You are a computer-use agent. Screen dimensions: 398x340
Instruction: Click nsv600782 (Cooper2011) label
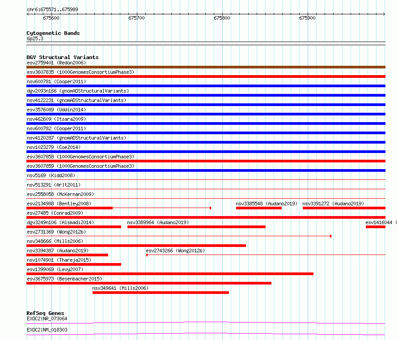[x=56, y=128]
